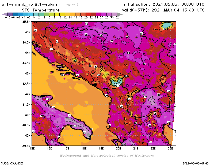Click the model title 'wrf-nmmE_v3.9.1-e3km'
Screen dimensions: 214x165
(29, 4)
